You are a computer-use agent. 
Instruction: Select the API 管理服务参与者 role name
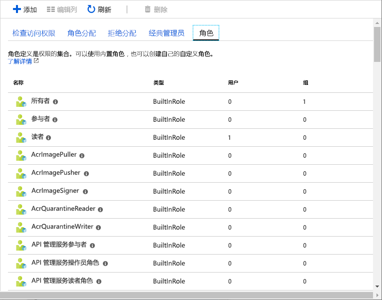coord(59,245)
